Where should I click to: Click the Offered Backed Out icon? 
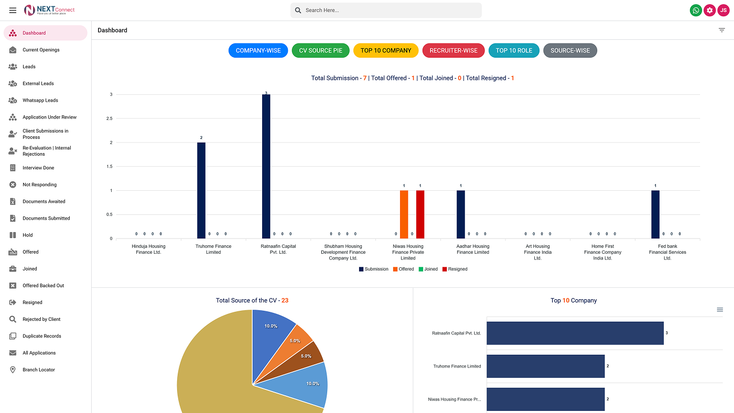coord(13,286)
